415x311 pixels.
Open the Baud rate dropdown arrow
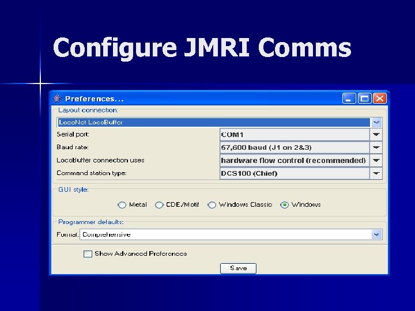click(376, 147)
